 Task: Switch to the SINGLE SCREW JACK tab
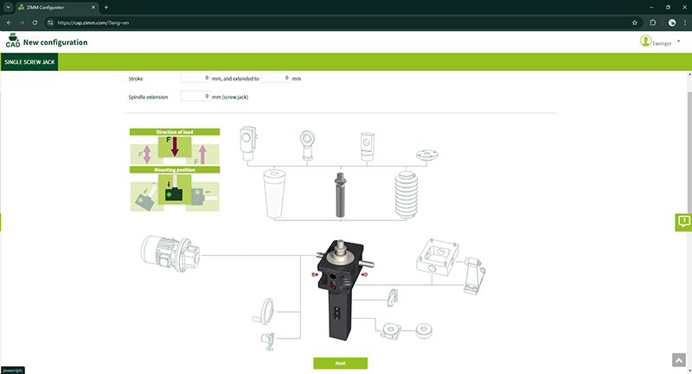point(29,63)
